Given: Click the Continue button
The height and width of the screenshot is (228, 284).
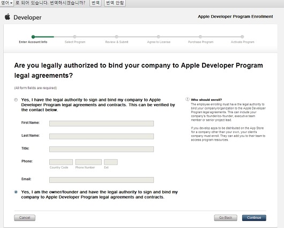Looking at the screenshot, I should [254, 218].
